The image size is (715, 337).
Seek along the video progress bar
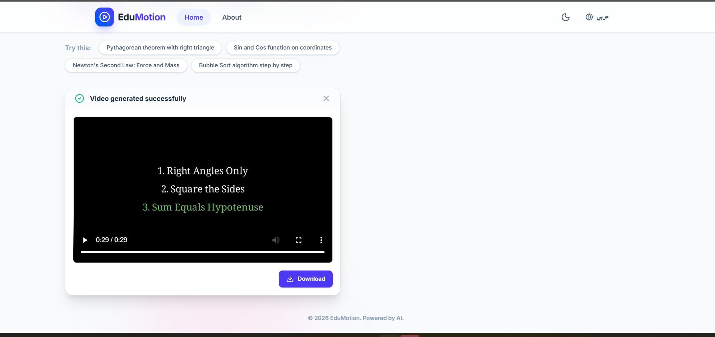(x=202, y=252)
